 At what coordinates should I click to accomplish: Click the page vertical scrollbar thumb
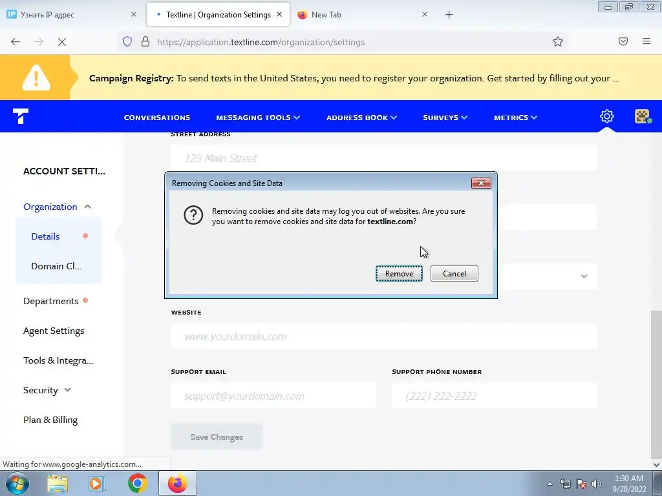coord(656,384)
